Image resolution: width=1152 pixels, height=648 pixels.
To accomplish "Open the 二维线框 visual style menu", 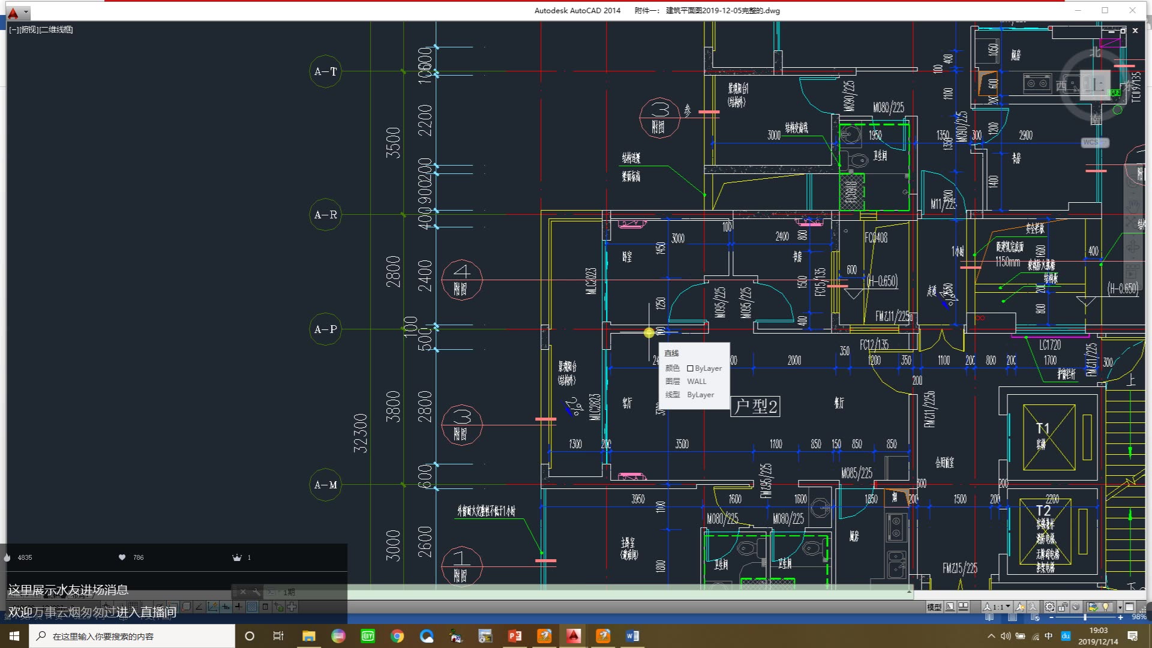I will tap(56, 29).
